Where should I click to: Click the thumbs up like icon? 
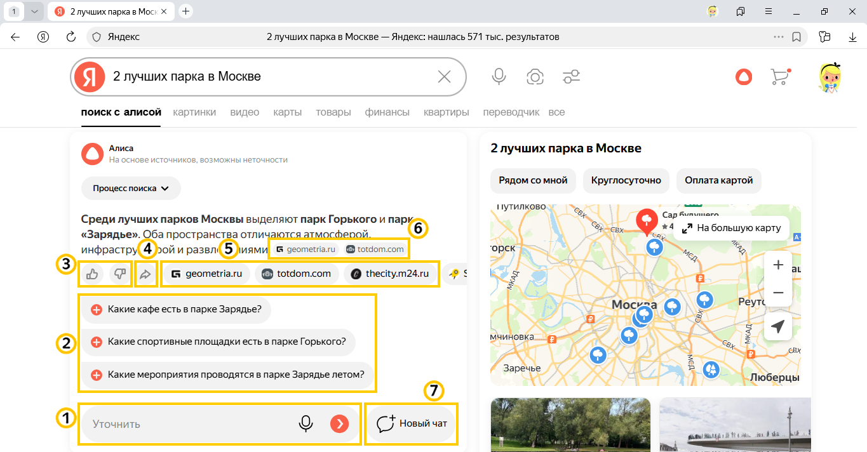click(92, 274)
